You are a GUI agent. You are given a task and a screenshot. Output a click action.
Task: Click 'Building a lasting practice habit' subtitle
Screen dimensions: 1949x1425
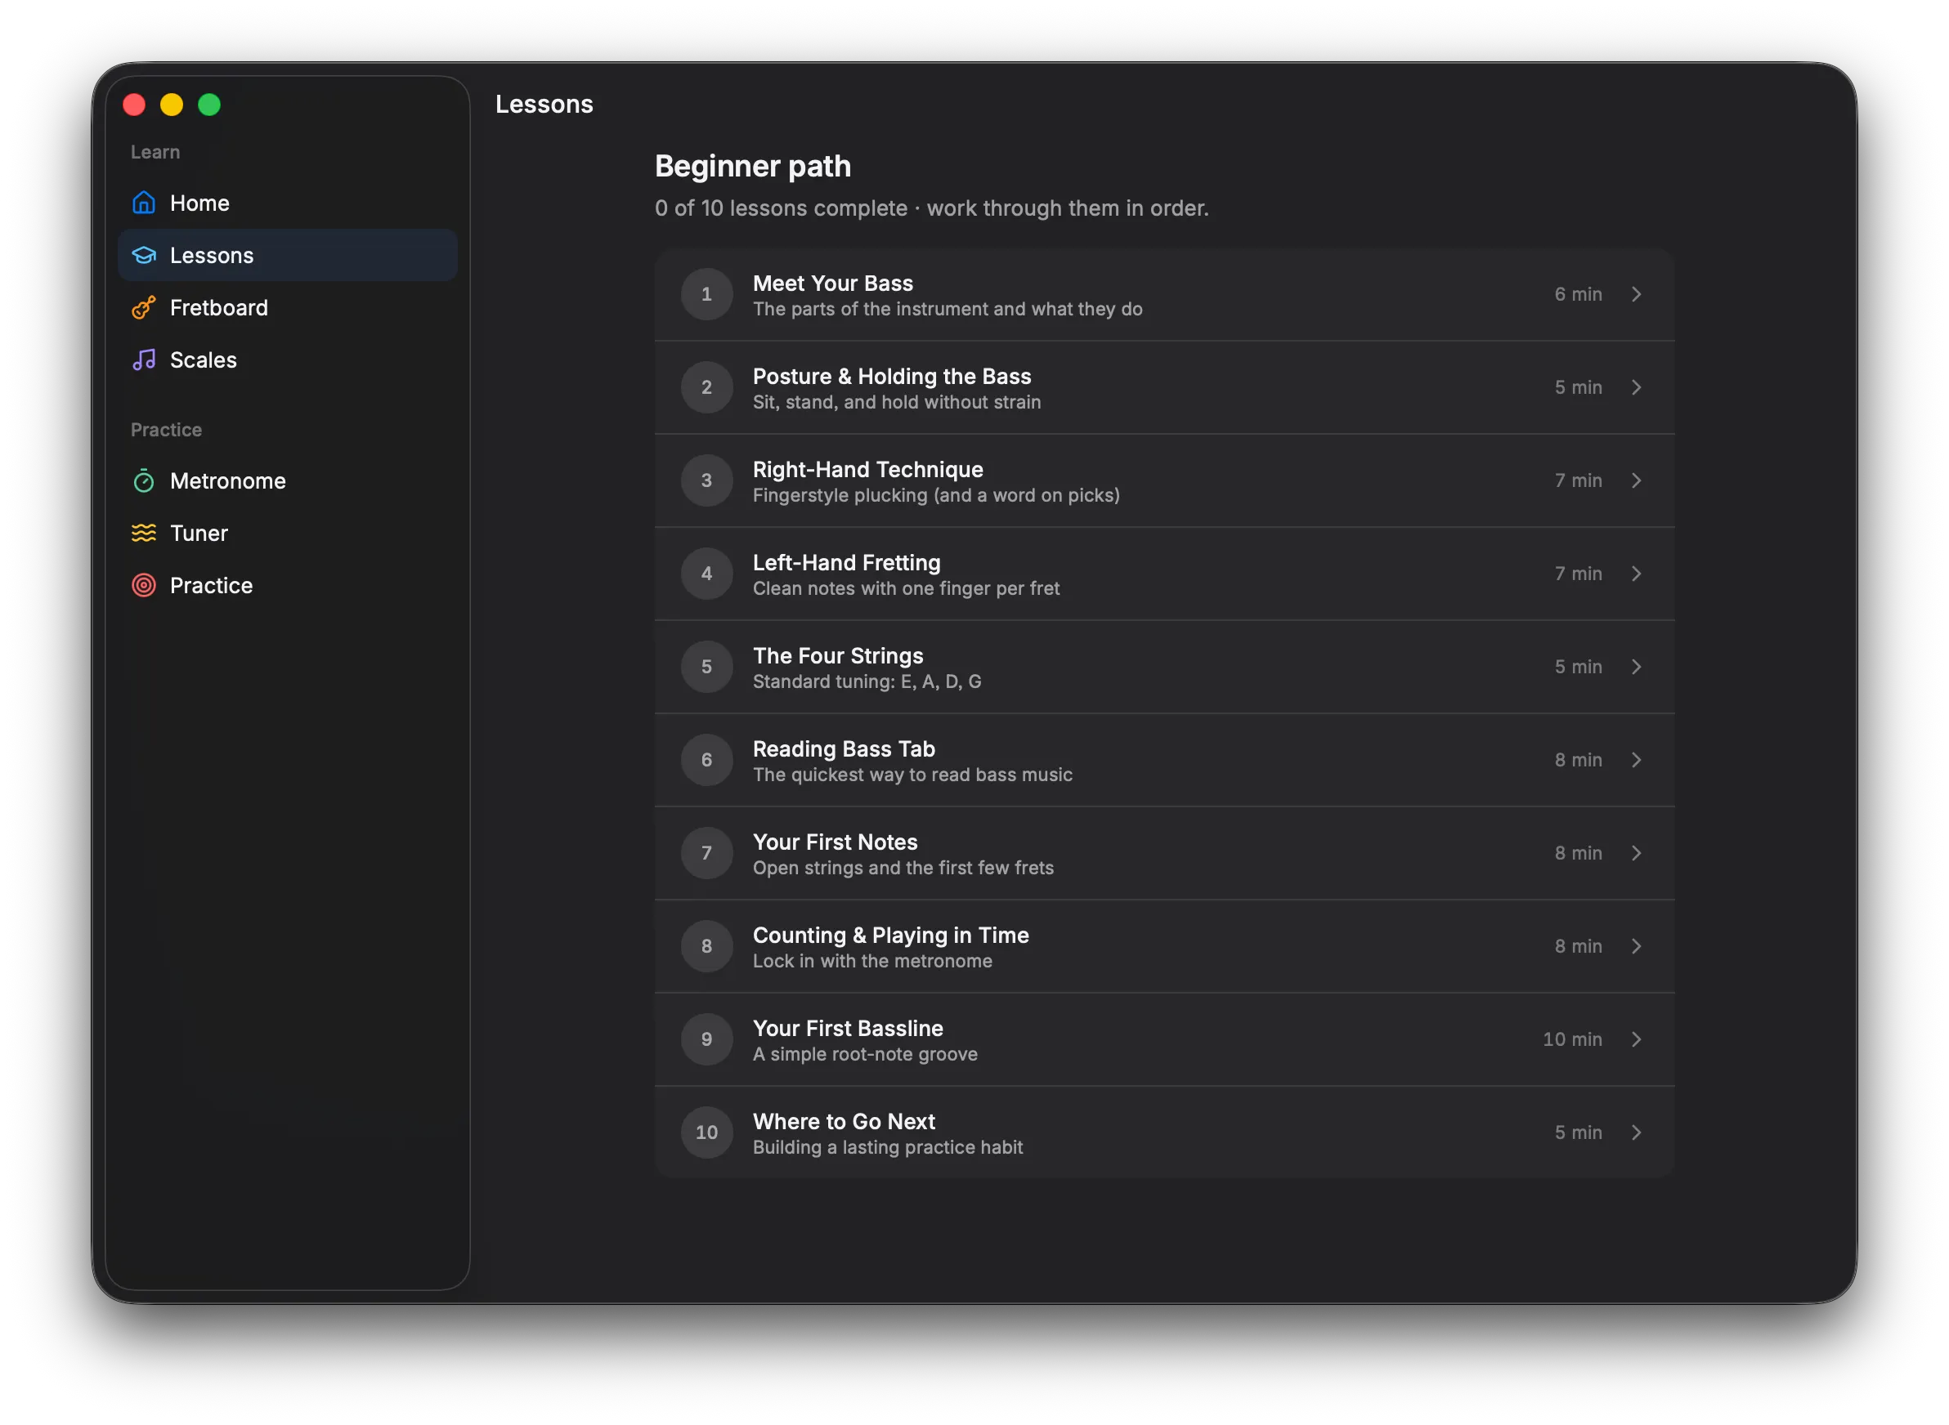coord(887,1147)
